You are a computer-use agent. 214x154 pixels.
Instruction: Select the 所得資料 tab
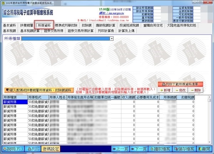44,25
